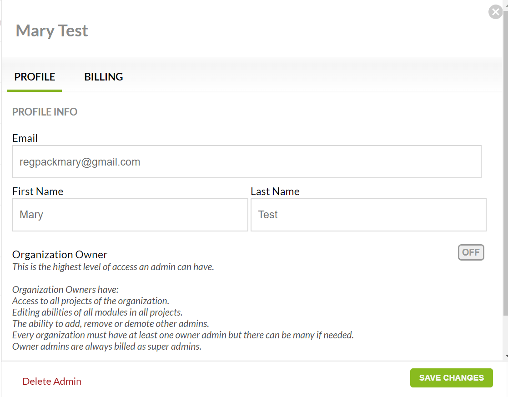Image resolution: width=508 pixels, height=397 pixels.
Task: Click the 'billed as super admins' note
Action: click(x=106, y=347)
